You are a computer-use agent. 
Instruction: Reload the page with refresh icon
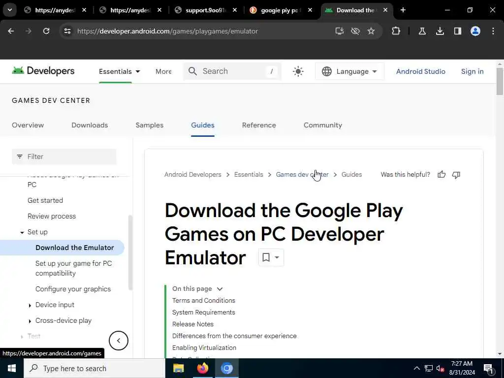tap(46, 31)
